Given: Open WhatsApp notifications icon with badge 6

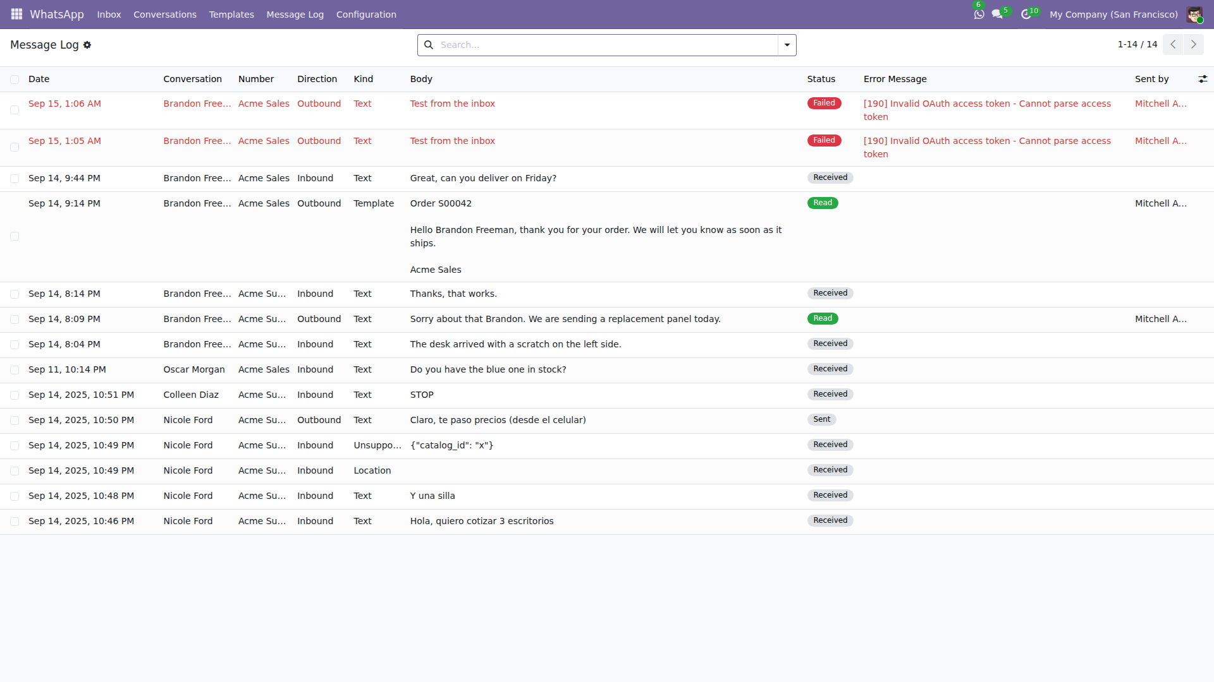Looking at the screenshot, I should coord(979,14).
